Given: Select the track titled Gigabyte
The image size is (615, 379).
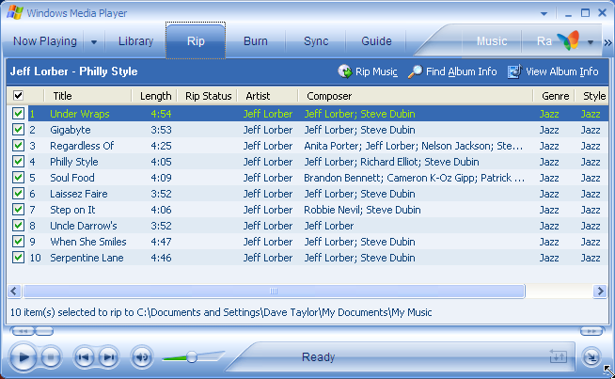Looking at the screenshot, I should click(x=71, y=130).
